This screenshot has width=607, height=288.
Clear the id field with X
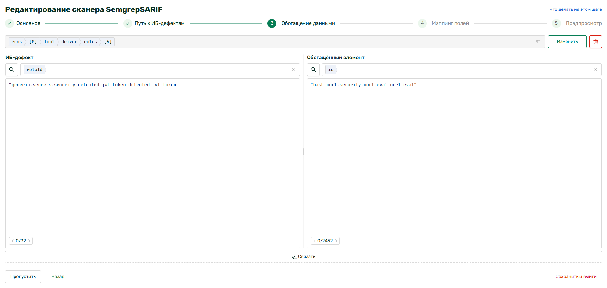tap(595, 70)
